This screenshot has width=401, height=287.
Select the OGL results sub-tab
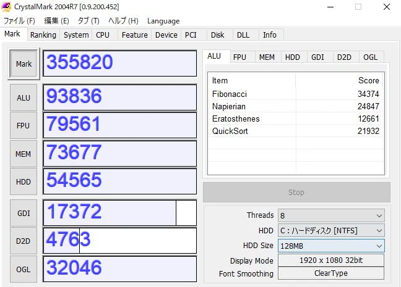[370, 57]
